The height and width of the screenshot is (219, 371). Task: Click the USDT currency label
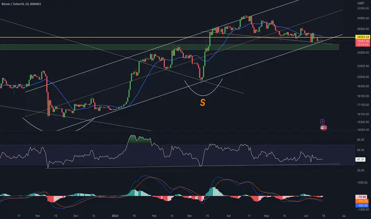tap(361, 3)
